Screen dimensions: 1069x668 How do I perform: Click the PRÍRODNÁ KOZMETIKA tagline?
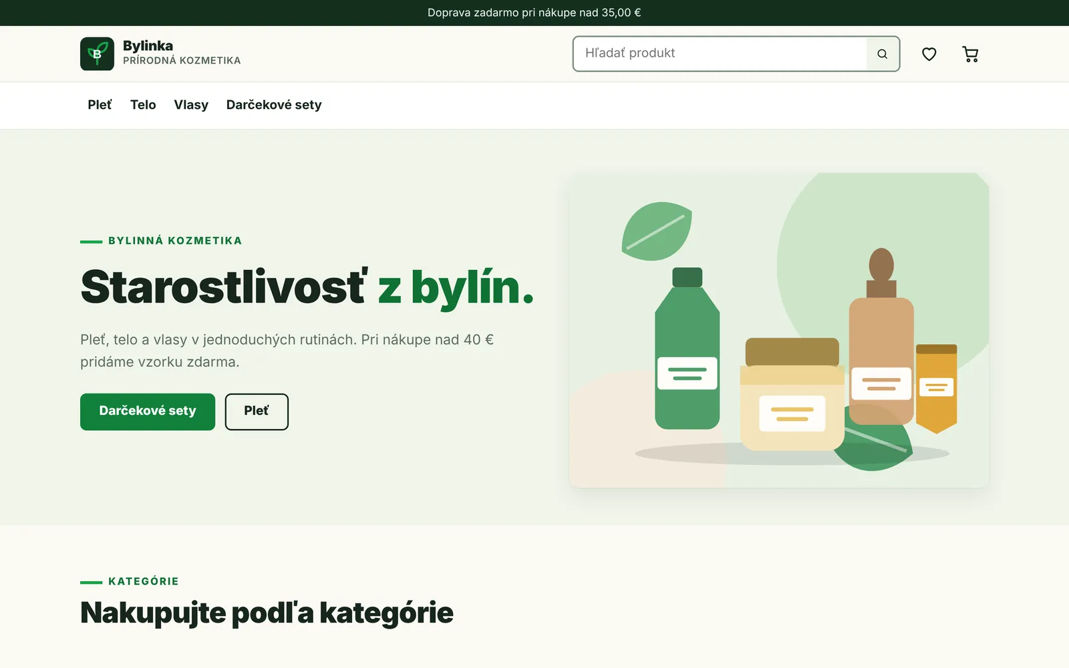pyautogui.click(x=182, y=60)
